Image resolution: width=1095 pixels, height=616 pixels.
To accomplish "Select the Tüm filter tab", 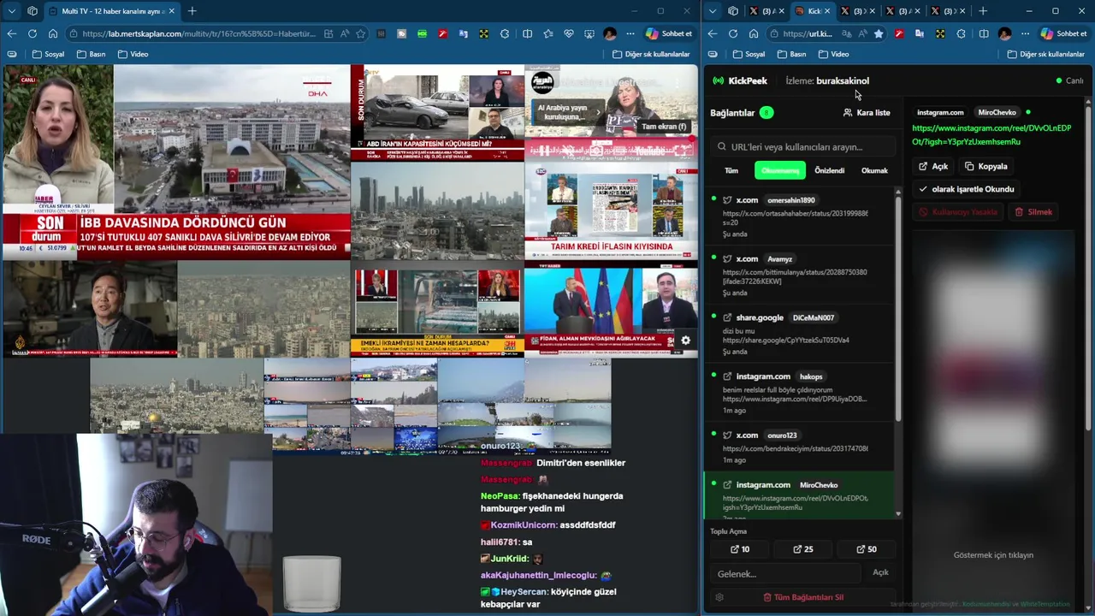I will (x=731, y=170).
